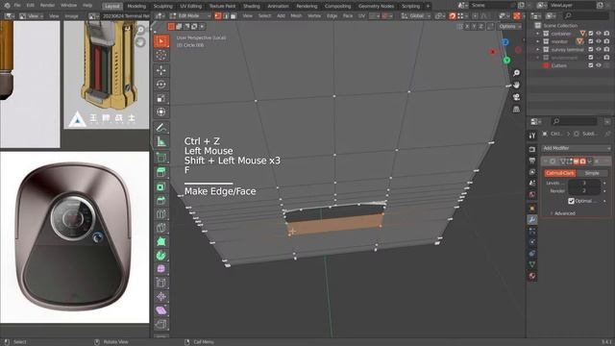Open the Sculpting workspace tab
The height and width of the screenshot is (346, 615).
click(x=162, y=6)
